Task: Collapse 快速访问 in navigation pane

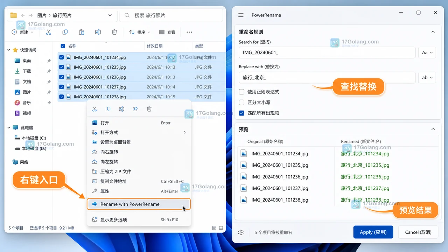Action: pos(9,50)
